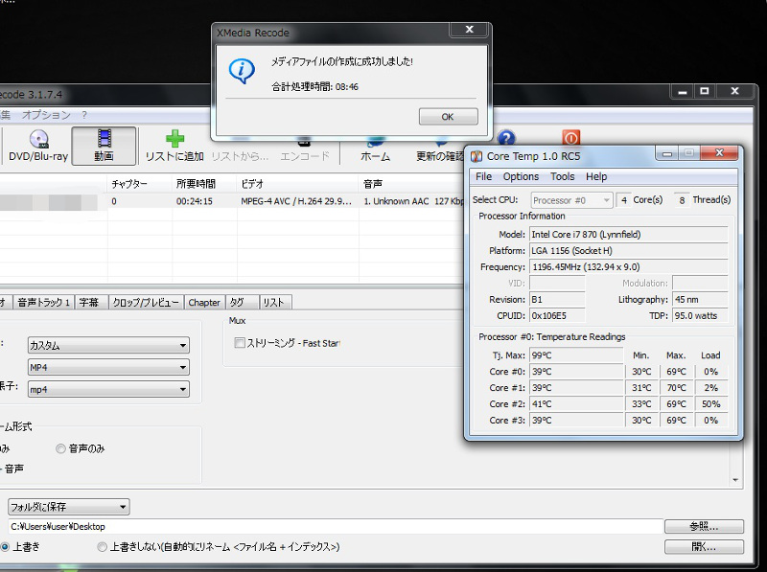This screenshot has height=572, width=767.
Task: Click the Tj. Max 99°C value
Action: pos(576,355)
